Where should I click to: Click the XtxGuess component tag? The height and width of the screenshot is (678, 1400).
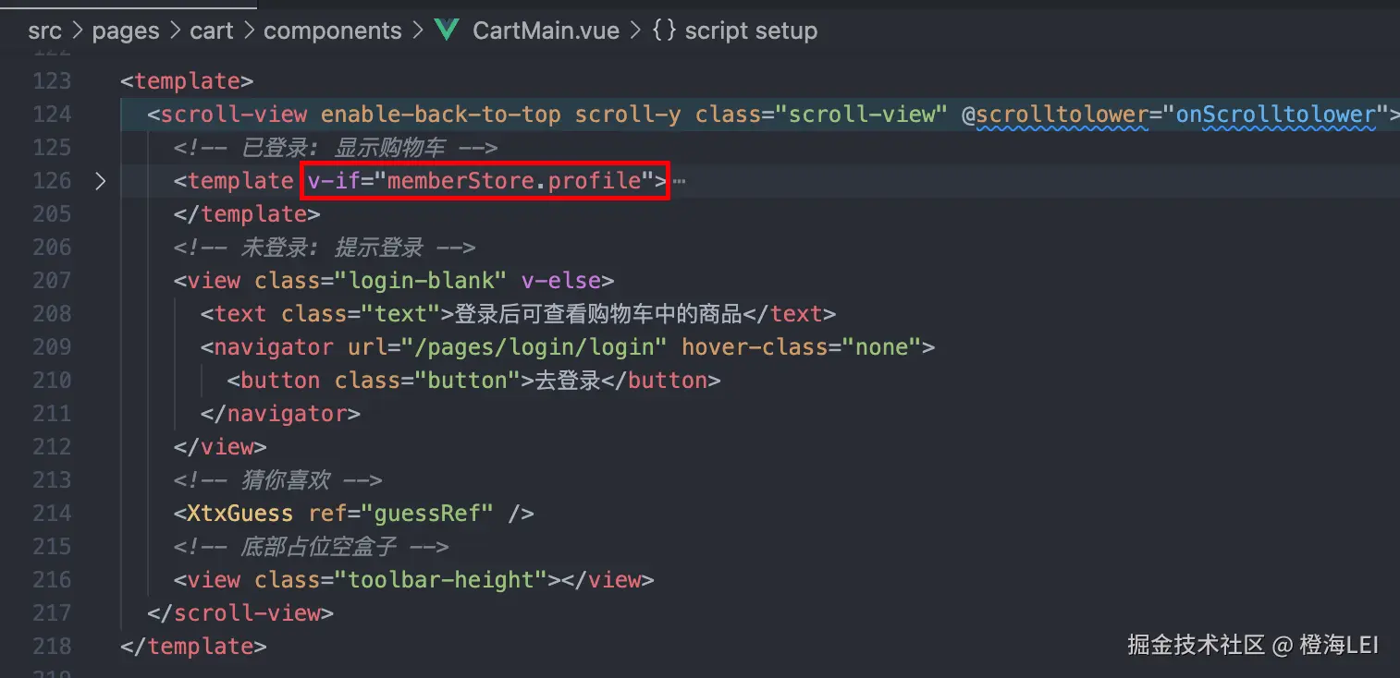pos(239,514)
